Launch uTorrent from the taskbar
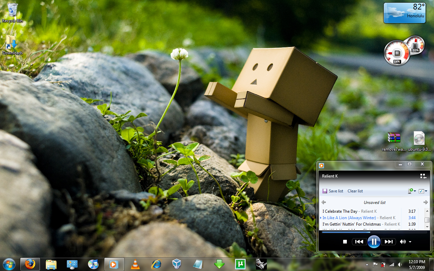 click(x=240, y=264)
